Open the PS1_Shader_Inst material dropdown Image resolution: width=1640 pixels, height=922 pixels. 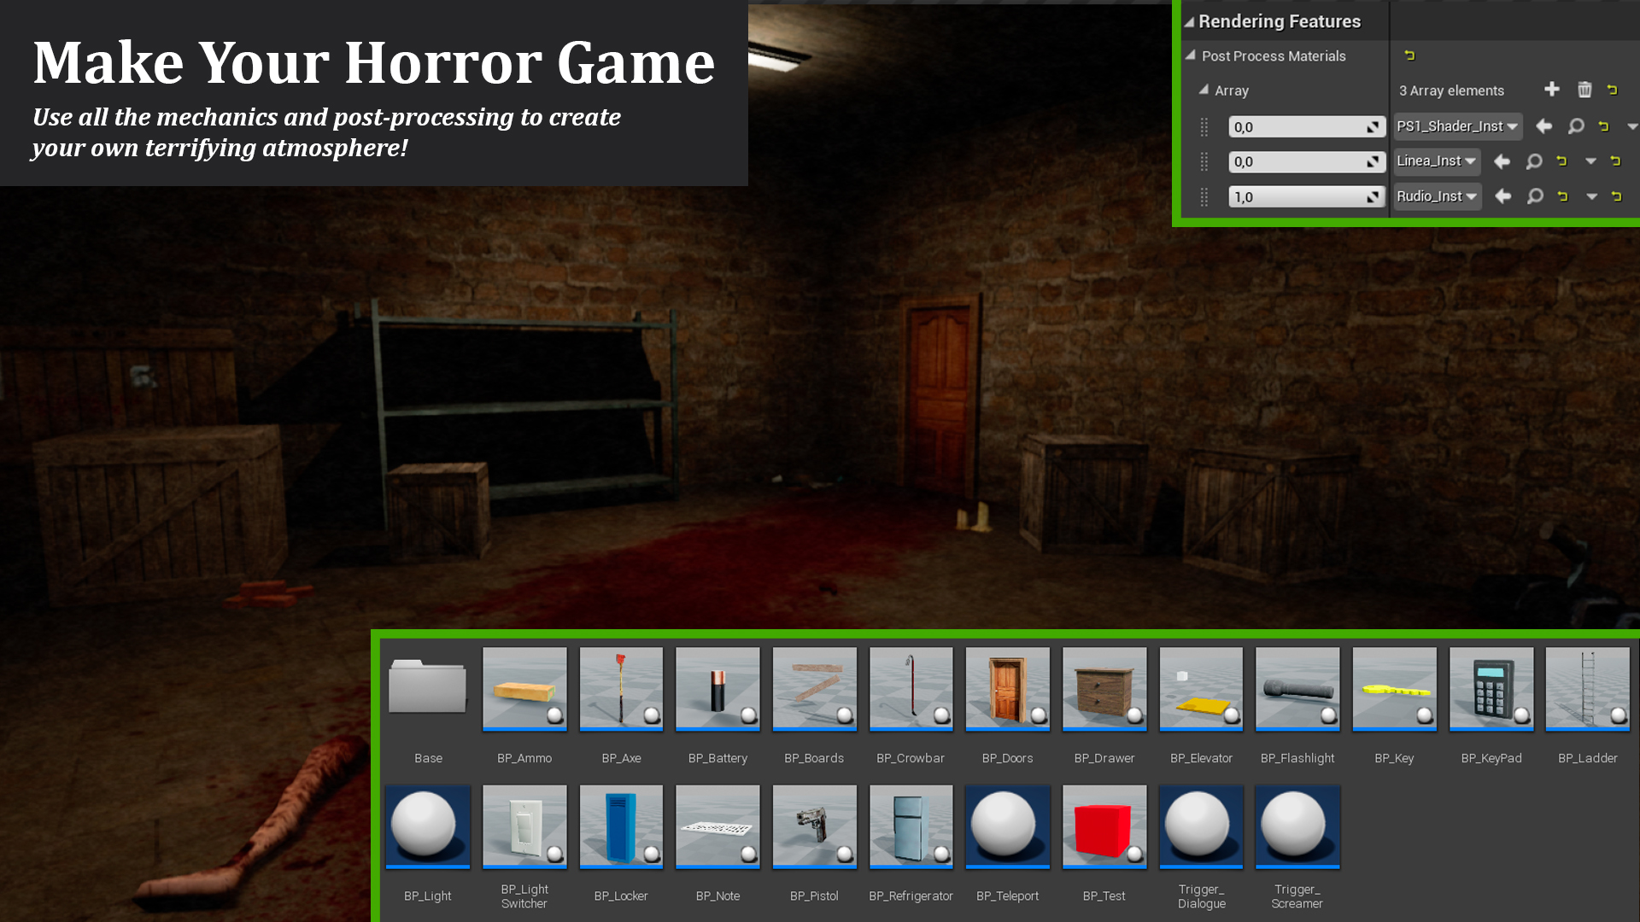coord(1457,126)
